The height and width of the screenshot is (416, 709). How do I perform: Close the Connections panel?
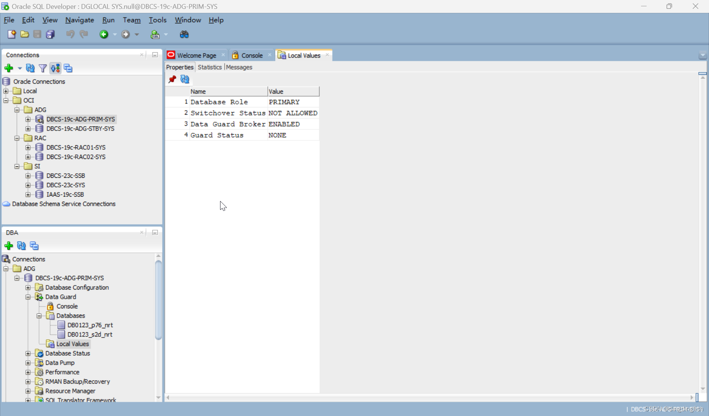[142, 55]
